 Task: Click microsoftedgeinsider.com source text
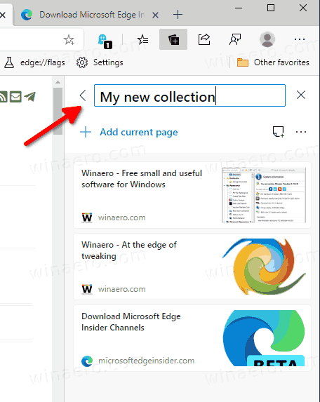pyautogui.click(x=146, y=361)
